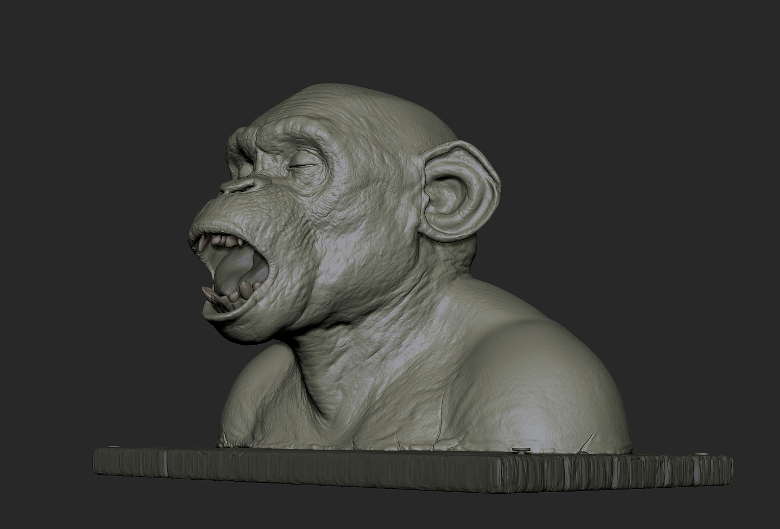The height and width of the screenshot is (529, 780).
Task: Click the right corner peg on the base
Action: click(700, 452)
